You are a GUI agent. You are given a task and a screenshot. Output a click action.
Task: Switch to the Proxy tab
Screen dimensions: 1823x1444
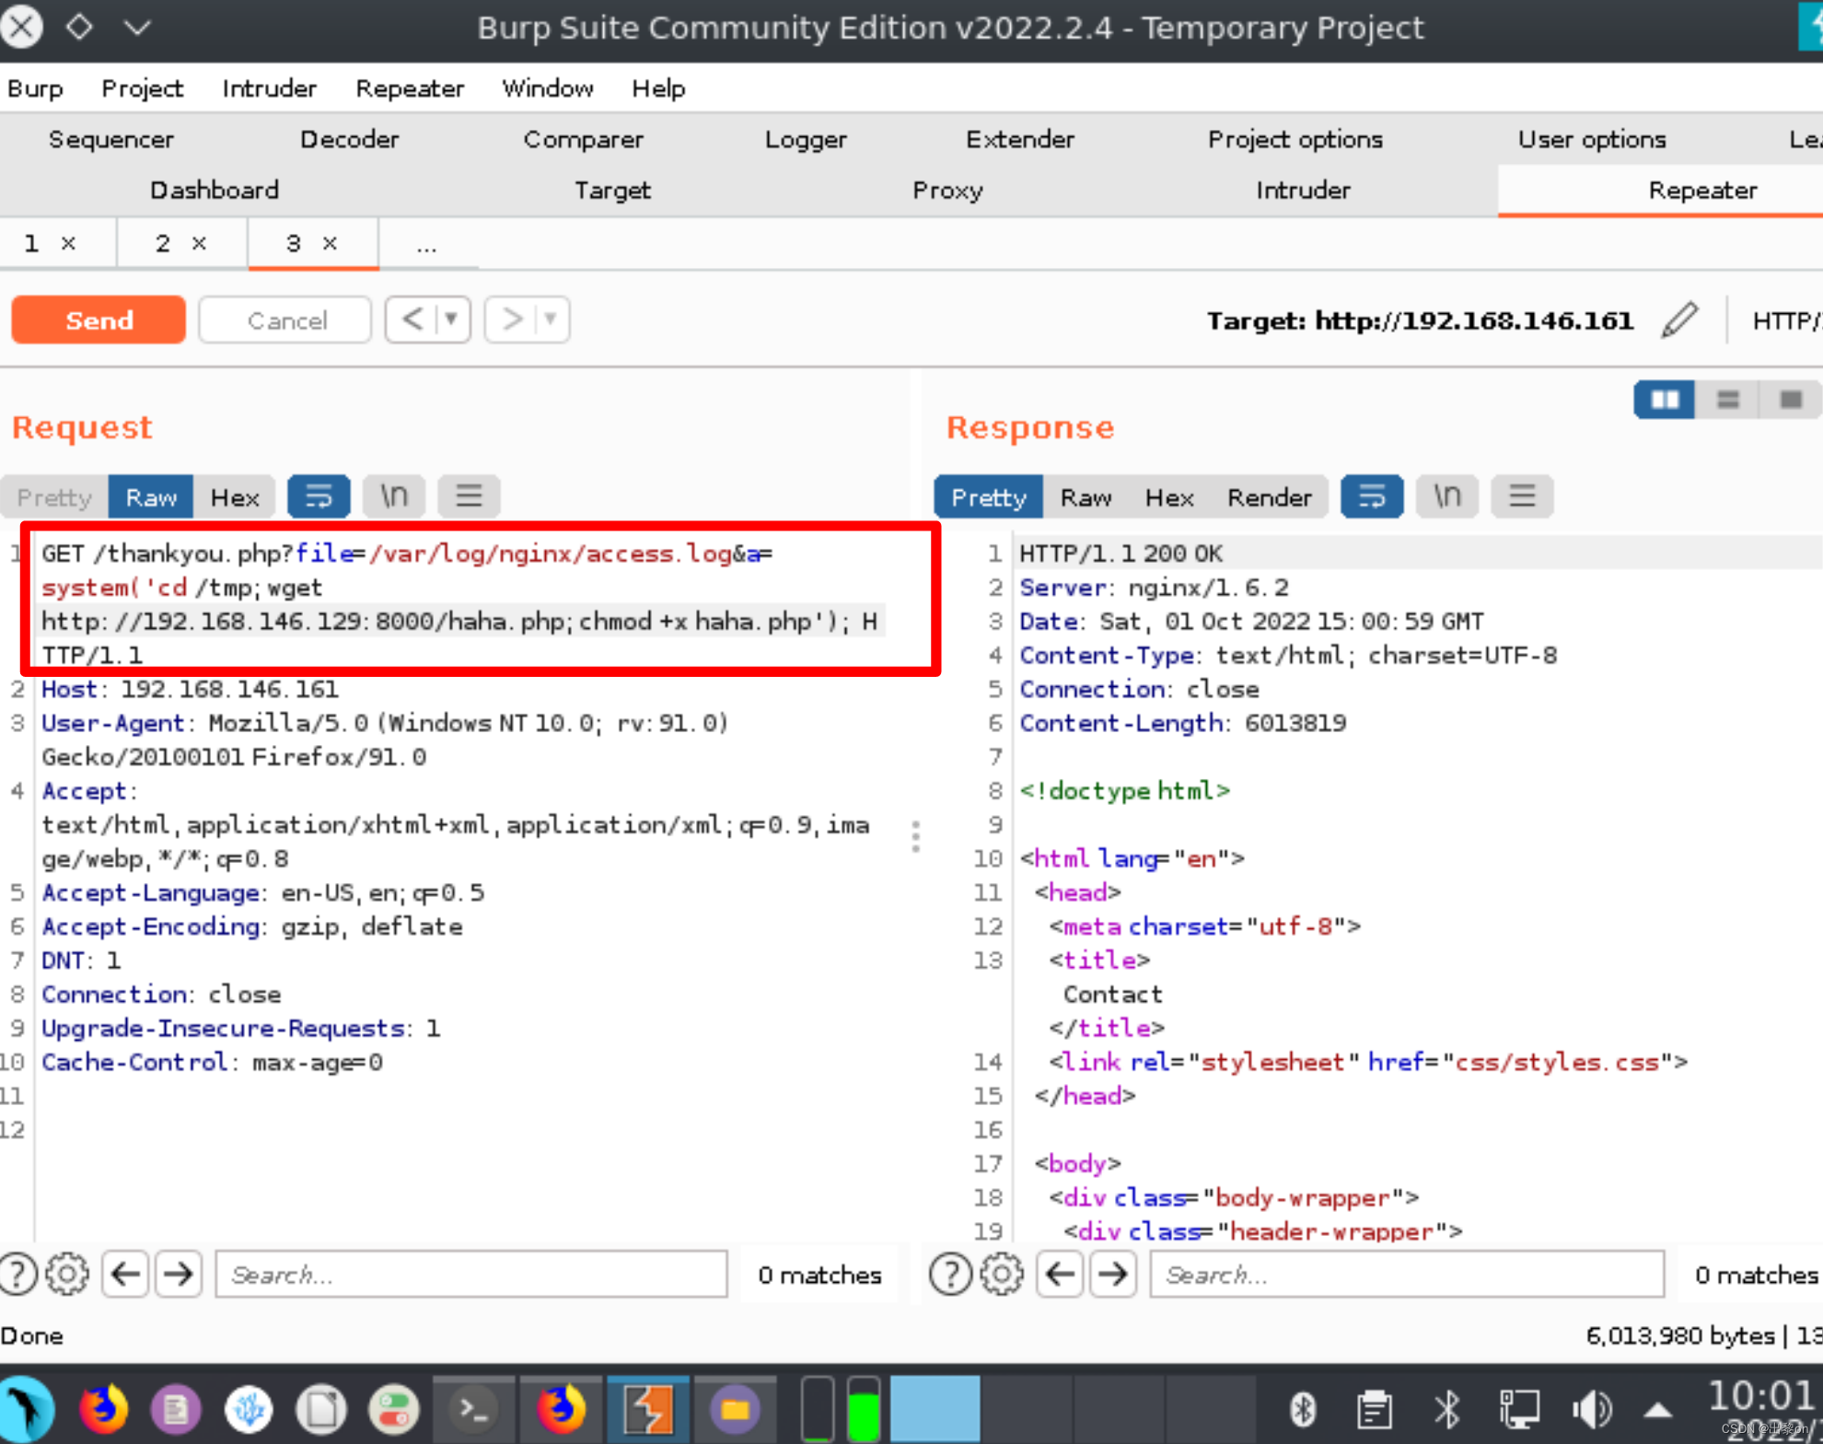tap(947, 191)
